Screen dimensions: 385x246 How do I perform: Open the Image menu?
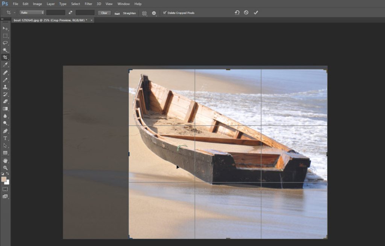(x=37, y=4)
